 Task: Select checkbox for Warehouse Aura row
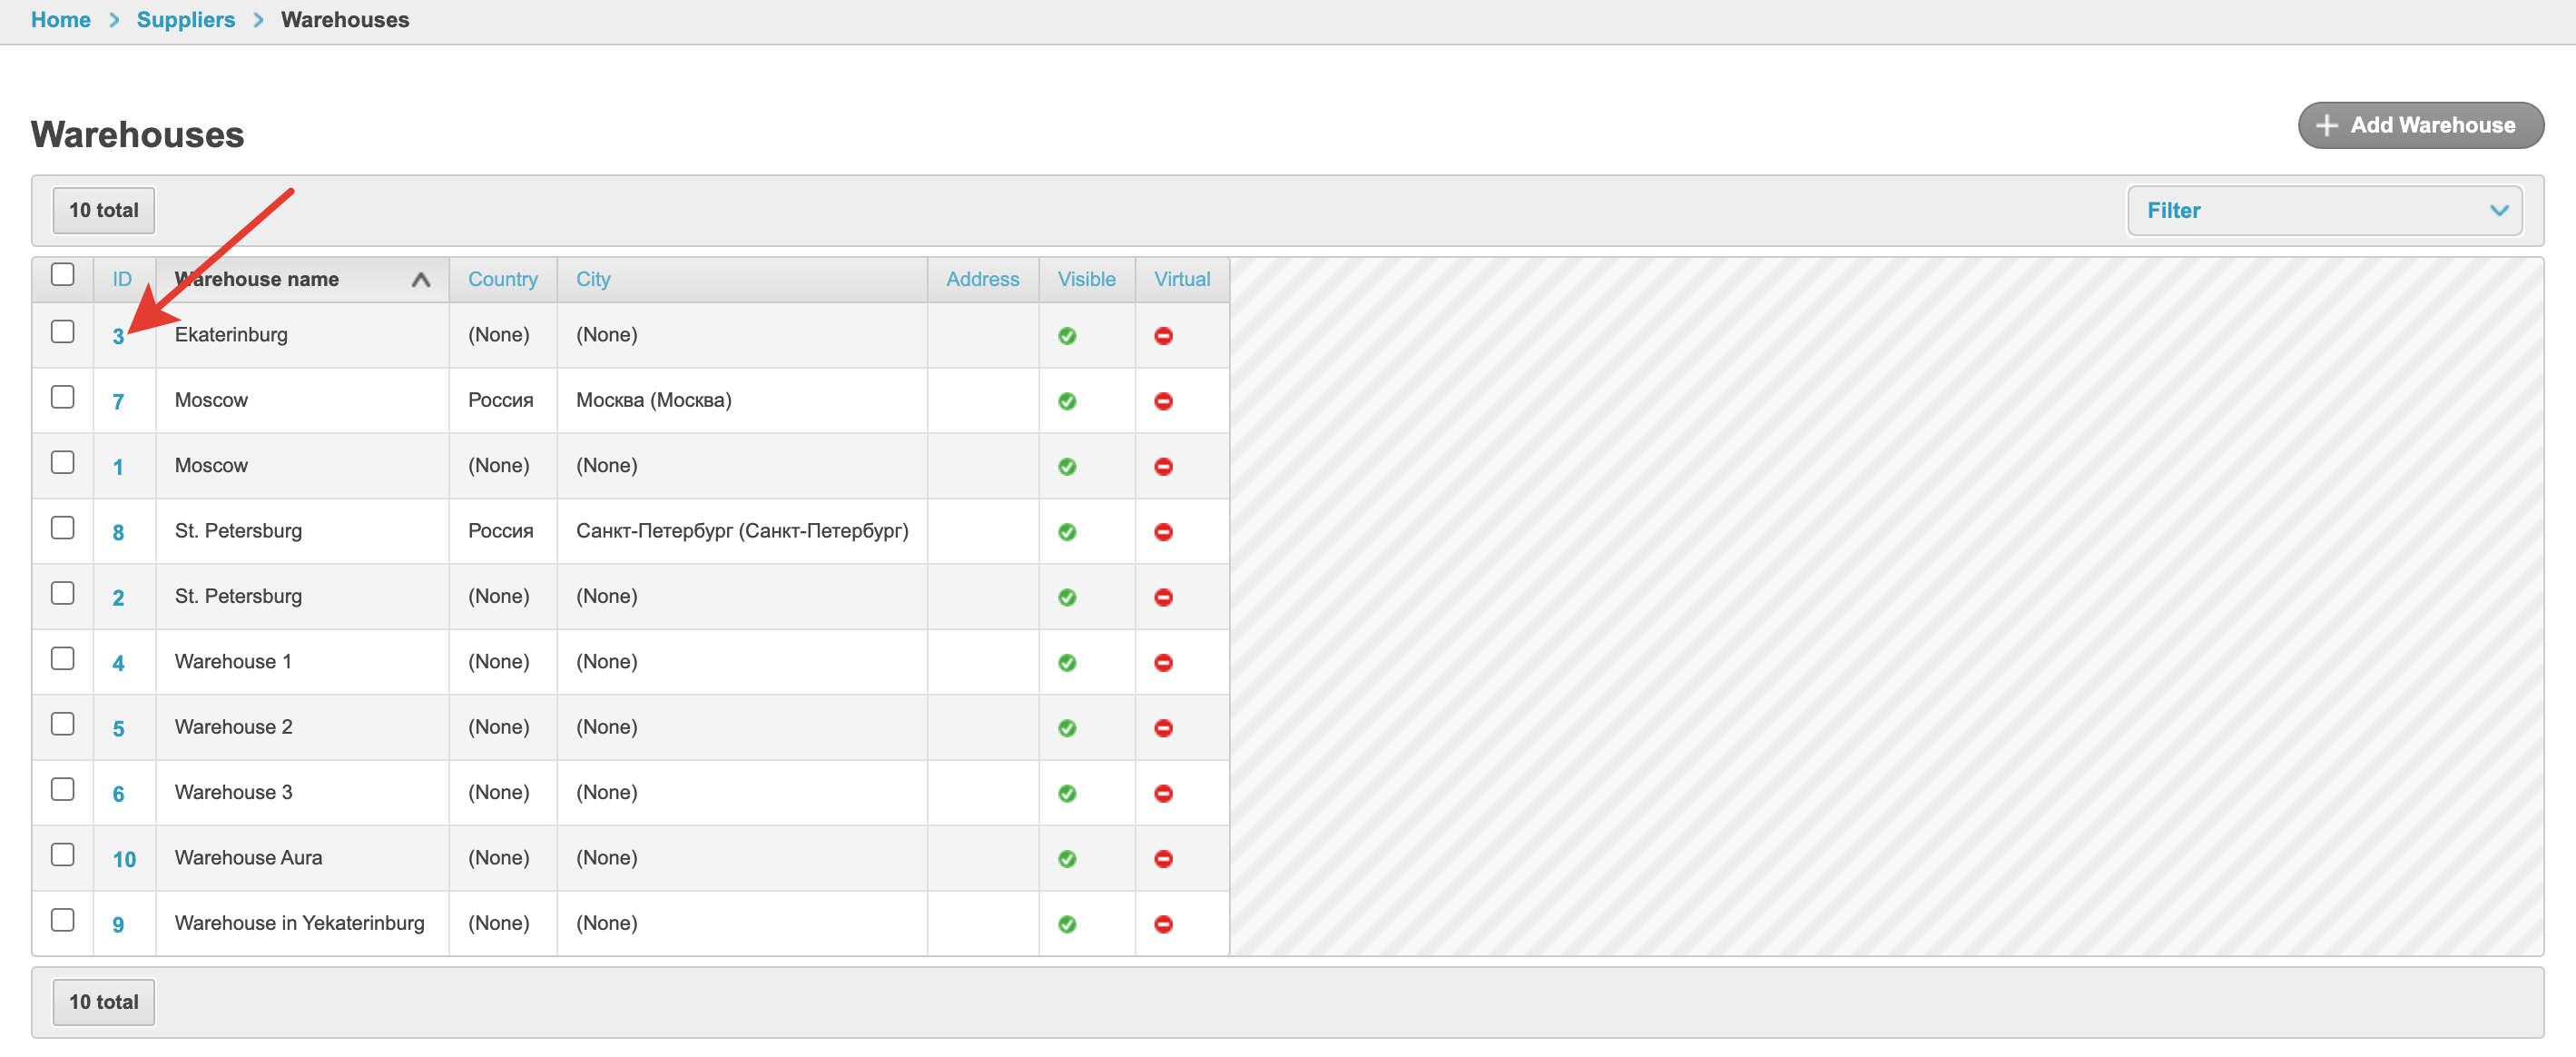62,855
